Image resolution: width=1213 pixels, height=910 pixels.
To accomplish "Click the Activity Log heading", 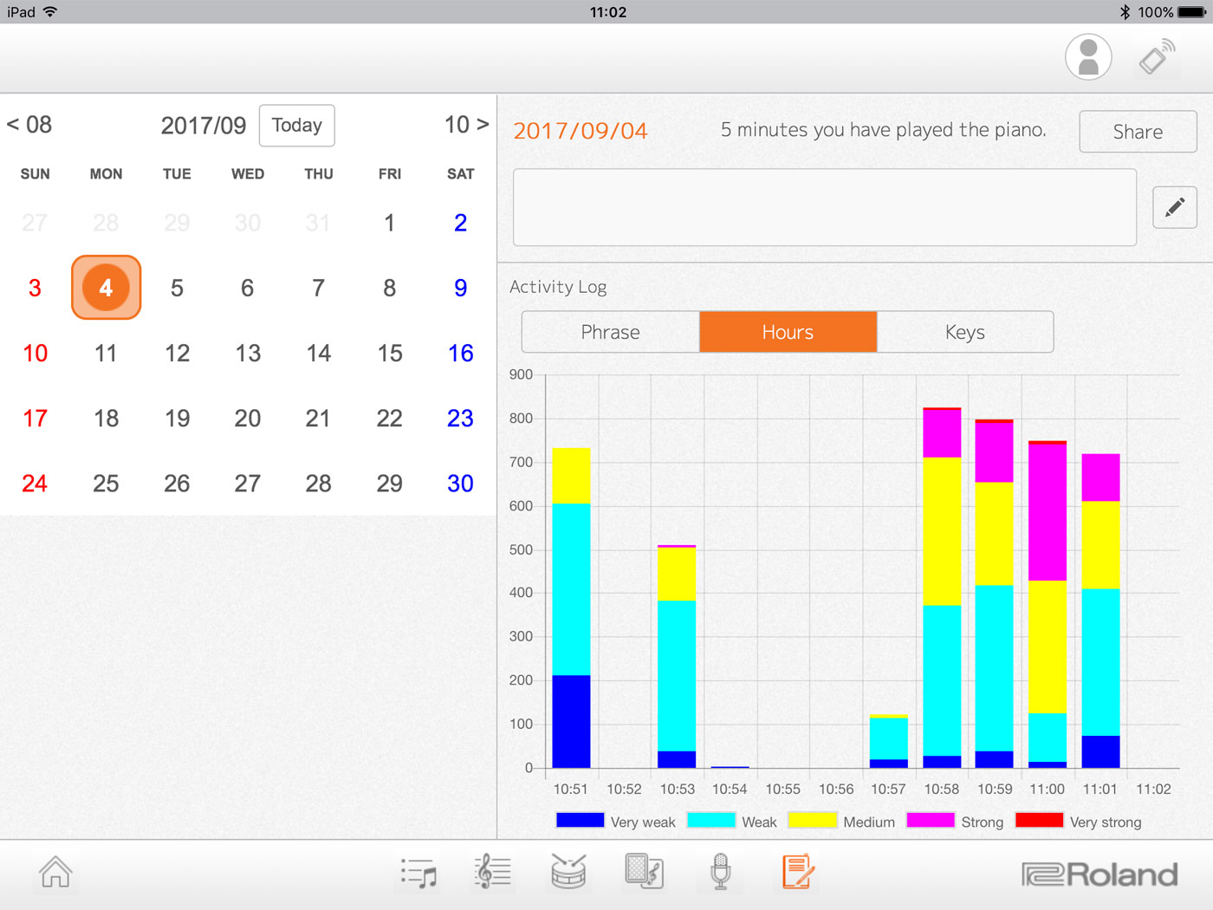I will coord(558,287).
